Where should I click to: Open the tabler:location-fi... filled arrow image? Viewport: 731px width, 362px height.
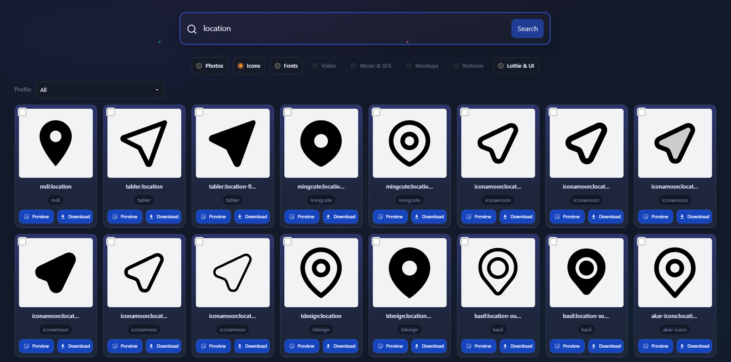[233, 143]
